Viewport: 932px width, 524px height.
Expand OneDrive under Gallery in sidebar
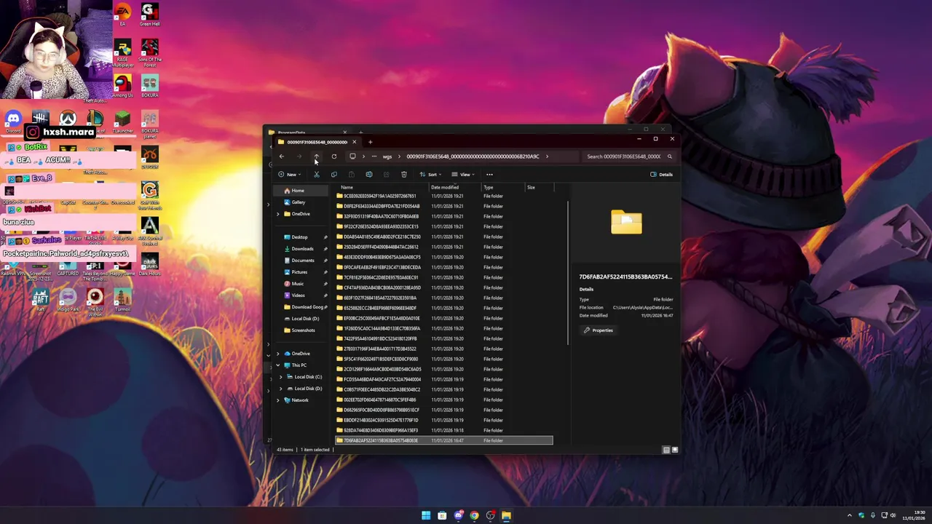(x=277, y=214)
